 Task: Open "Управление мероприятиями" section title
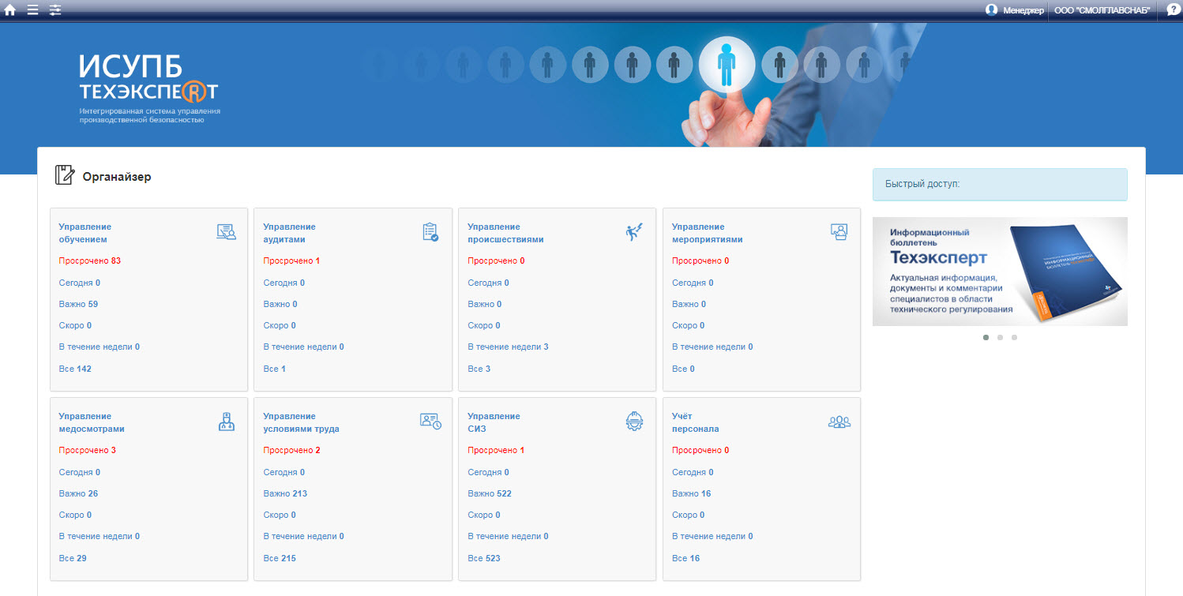pos(707,233)
